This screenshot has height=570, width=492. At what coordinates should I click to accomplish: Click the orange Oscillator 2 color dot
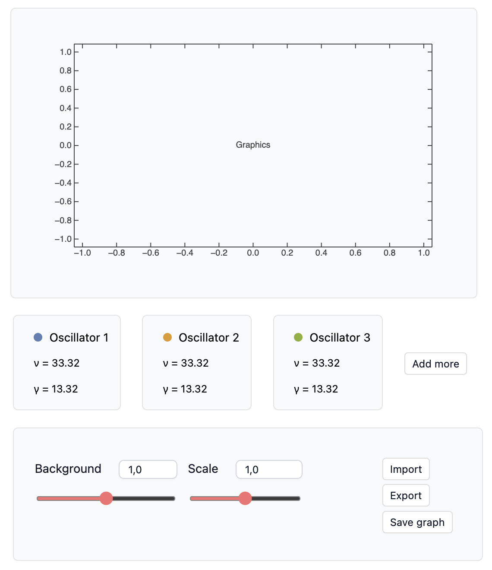(x=167, y=337)
